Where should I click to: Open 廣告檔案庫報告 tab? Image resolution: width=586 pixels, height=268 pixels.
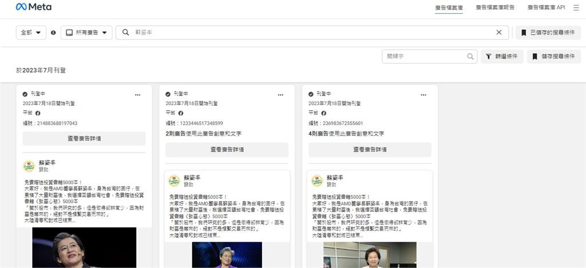pyautogui.click(x=495, y=7)
